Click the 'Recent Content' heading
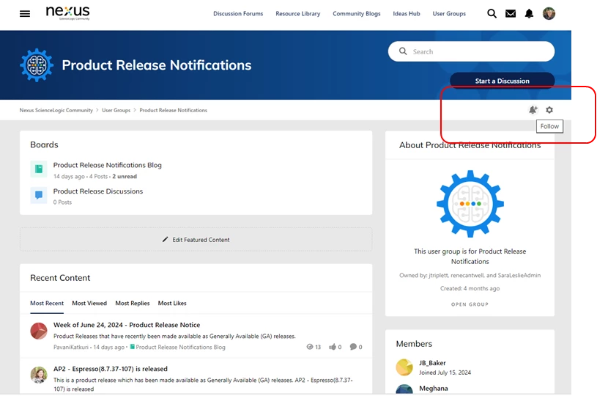 pos(60,278)
